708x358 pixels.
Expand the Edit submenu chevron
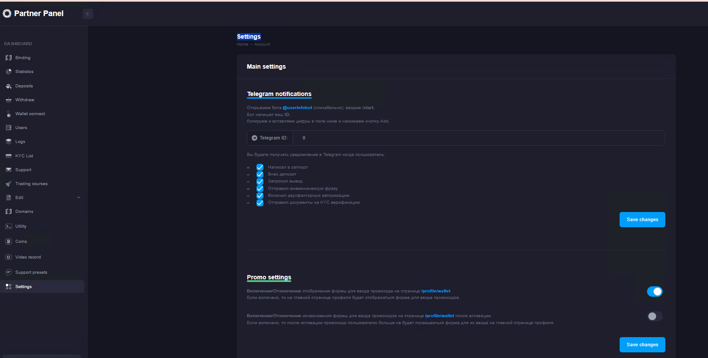tap(79, 198)
